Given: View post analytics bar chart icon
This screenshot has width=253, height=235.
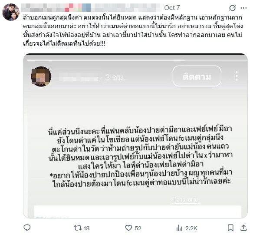Looking at the screenshot, I should pyautogui.click(x=179, y=228).
